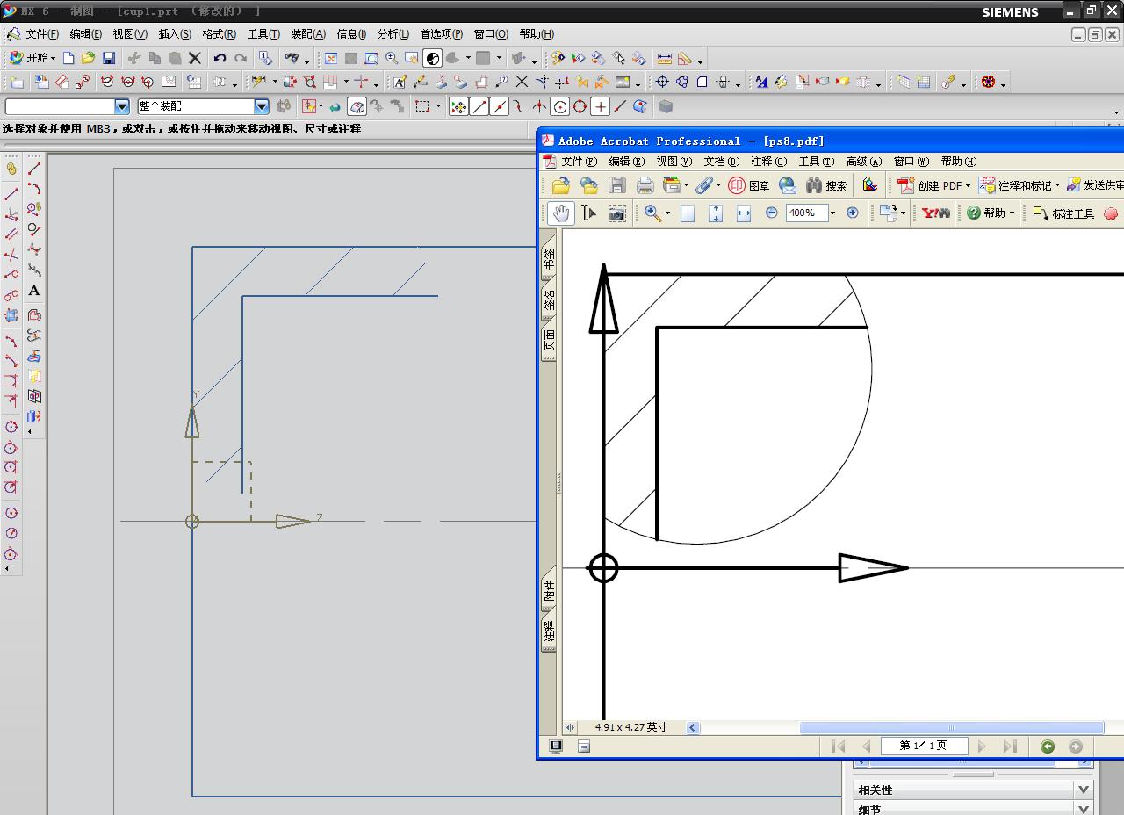Click the Acrobat hand tool
This screenshot has height=815, width=1124.
point(560,213)
